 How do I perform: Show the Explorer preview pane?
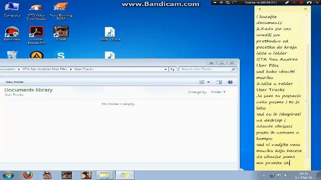(219, 82)
